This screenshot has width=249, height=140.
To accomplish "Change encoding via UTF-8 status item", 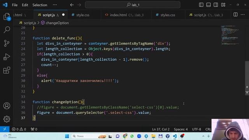I will (x=196, y=129).
